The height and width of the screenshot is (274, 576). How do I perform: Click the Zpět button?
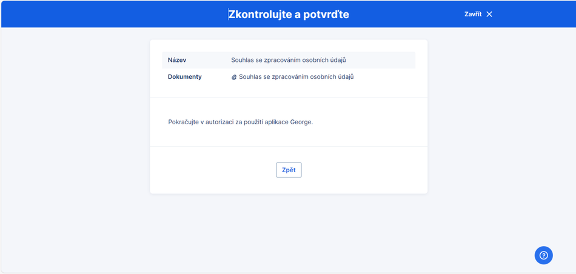(289, 170)
